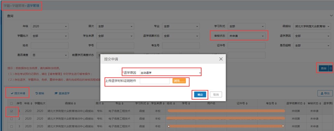Image resolution: width=334 pixels, height=131 pixels.
Task: Click row 1 专业 cell 电子信息工程技术
Action: pyautogui.click(x=120, y=111)
